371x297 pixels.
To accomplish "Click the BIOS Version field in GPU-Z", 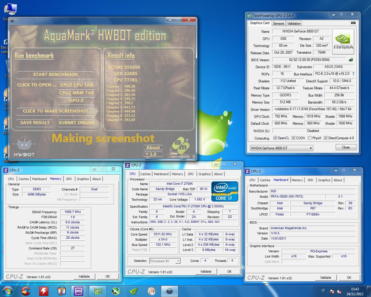I will tap(309, 60).
